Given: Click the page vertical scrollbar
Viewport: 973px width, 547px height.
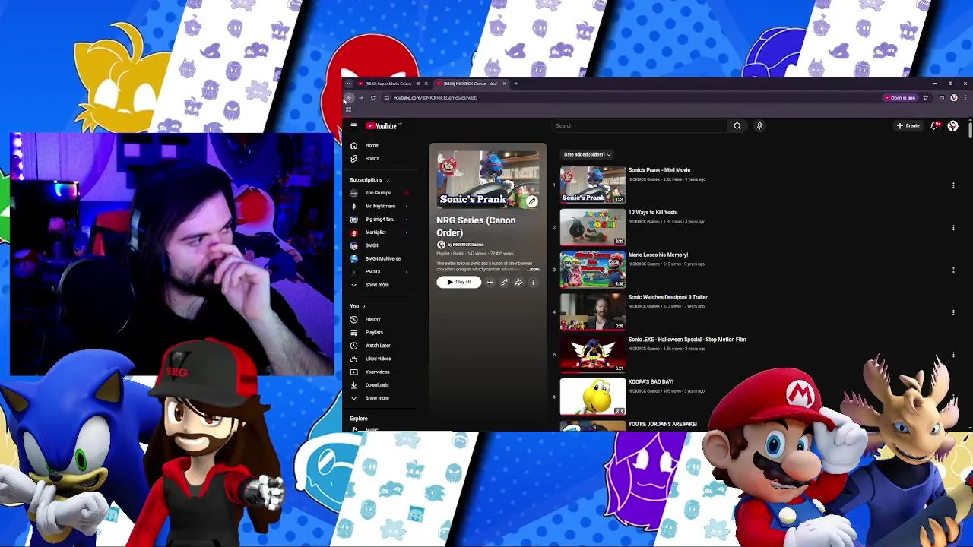Looking at the screenshot, I should click(970, 129).
